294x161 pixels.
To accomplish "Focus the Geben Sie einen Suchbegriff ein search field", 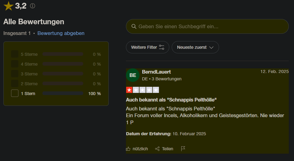I will [207, 26].
